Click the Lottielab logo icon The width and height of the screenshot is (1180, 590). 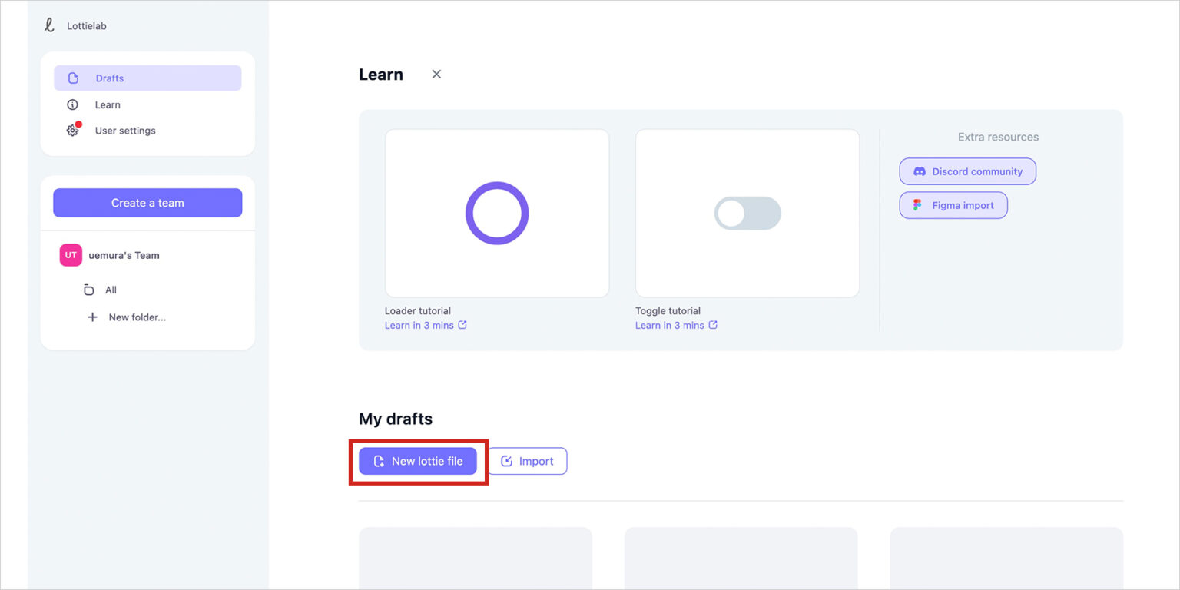tap(50, 25)
